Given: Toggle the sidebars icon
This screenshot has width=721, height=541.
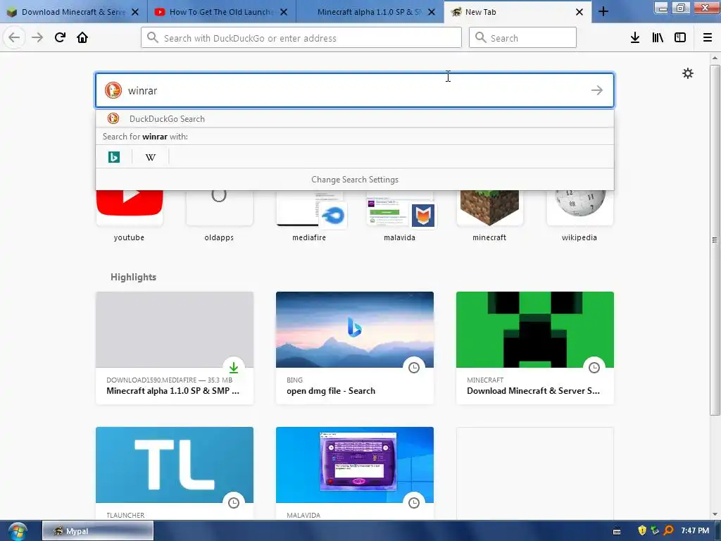Looking at the screenshot, I should pyautogui.click(x=680, y=38).
